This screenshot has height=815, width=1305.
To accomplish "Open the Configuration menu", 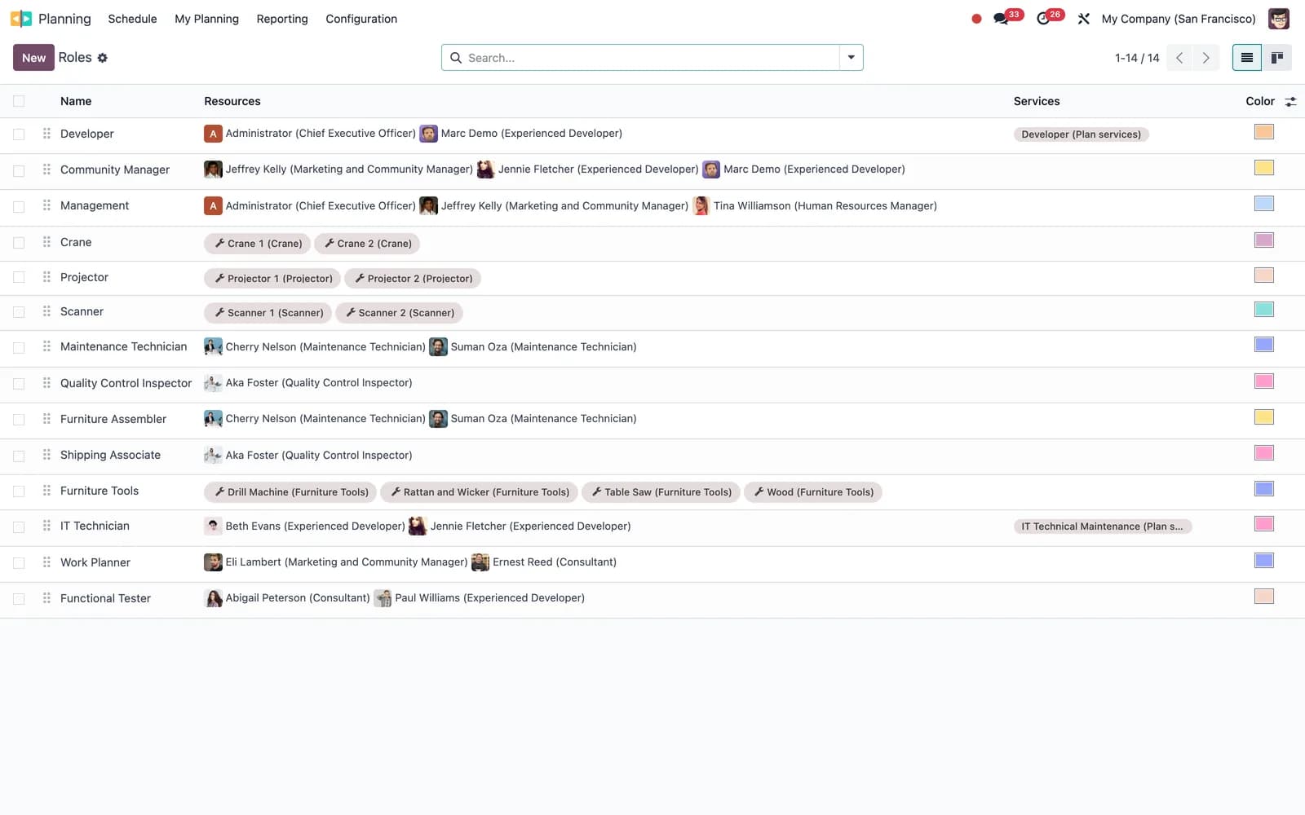I will point(361,19).
